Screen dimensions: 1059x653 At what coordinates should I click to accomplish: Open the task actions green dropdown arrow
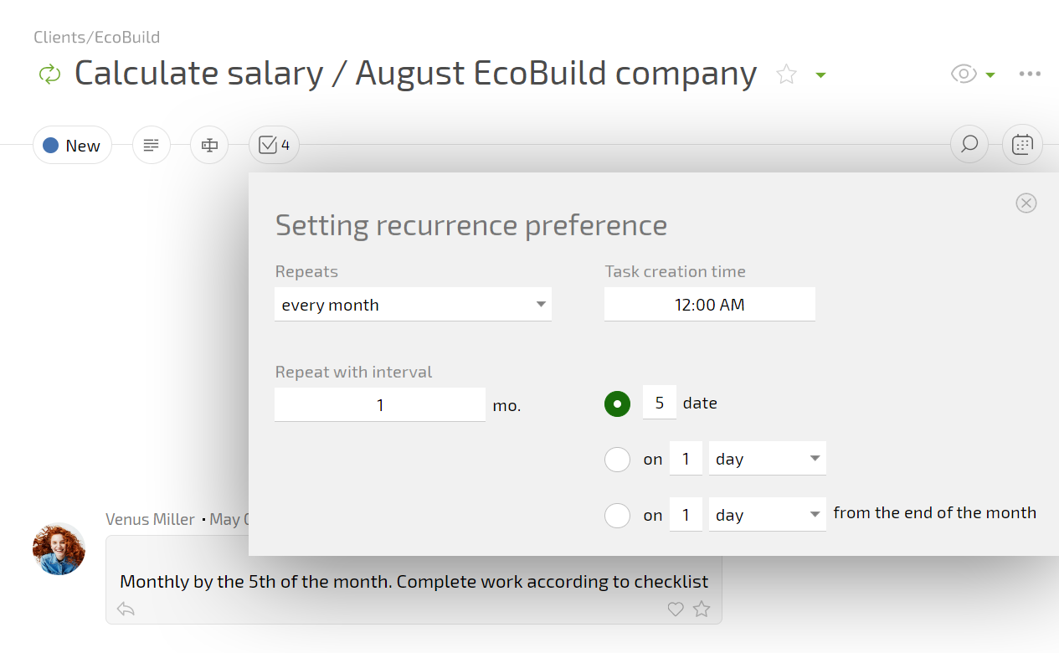pyautogui.click(x=821, y=75)
